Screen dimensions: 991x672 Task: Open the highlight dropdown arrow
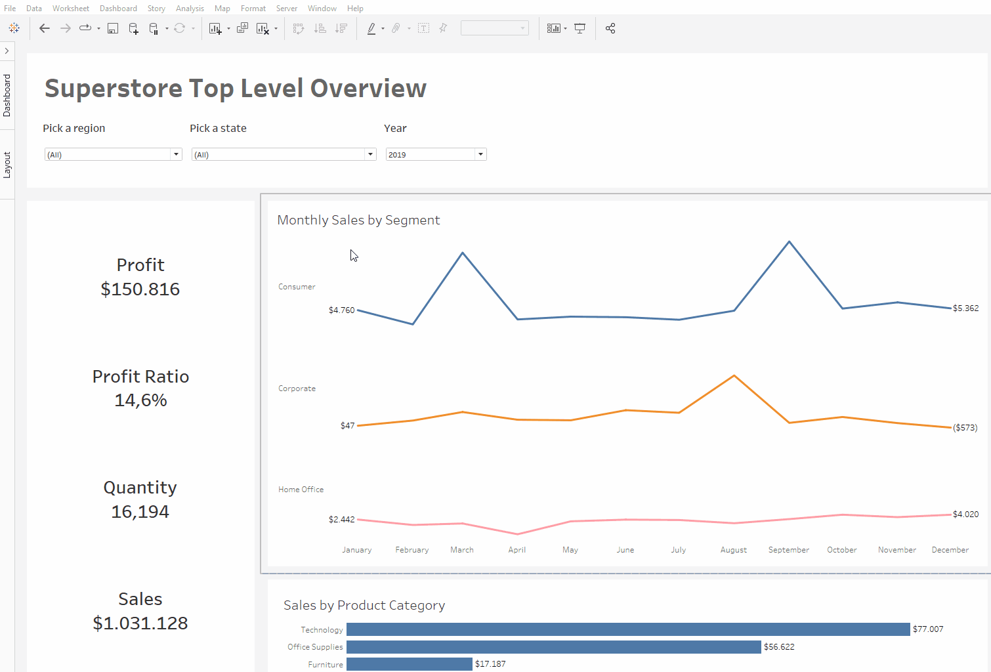(x=383, y=29)
